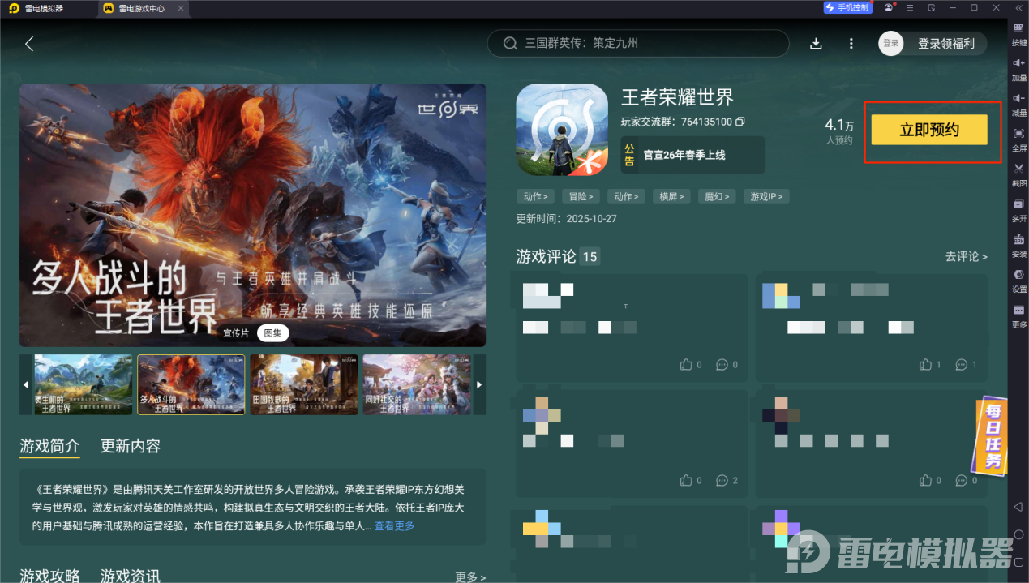The image size is (1029, 583).
Task: Click the 王者荣耀世界 game icon
Action: tap(562, 130)
